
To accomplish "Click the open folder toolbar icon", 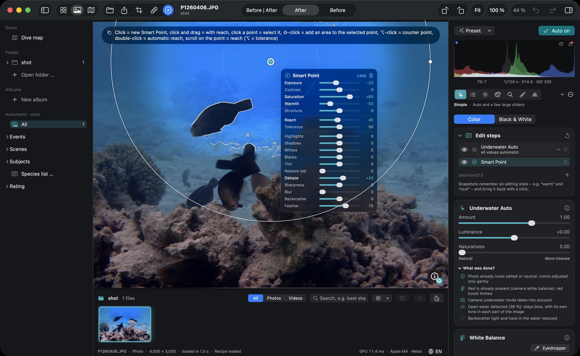I will pyautogui.click(x=110, y=10).
